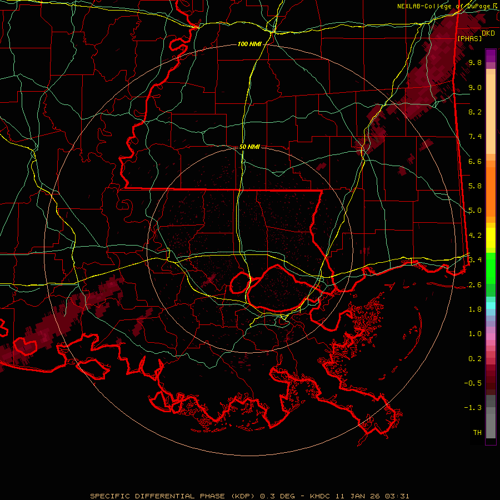Viewport: 500px width, 500px height.
Task: Pick the orange segment of the color bar
Action: tap(491, 191)
